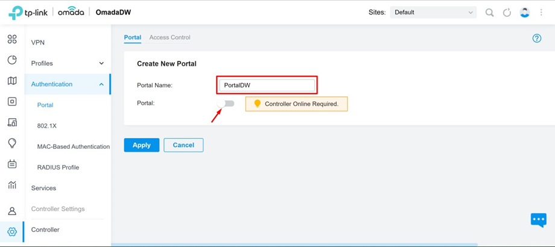
Task: Expand the Profiles menu section
Action: [x=67, y=63]
